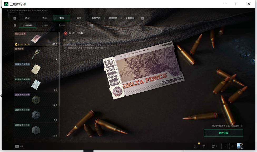
Task: Click the 三角洲行动 app logo in title bar
Action: coord(6,4)
